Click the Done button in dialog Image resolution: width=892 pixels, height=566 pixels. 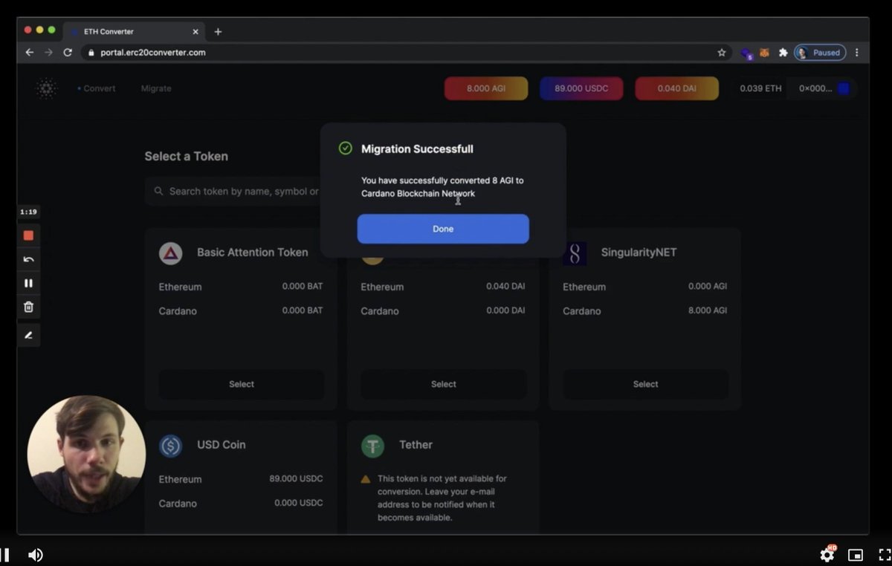(443, 229)
